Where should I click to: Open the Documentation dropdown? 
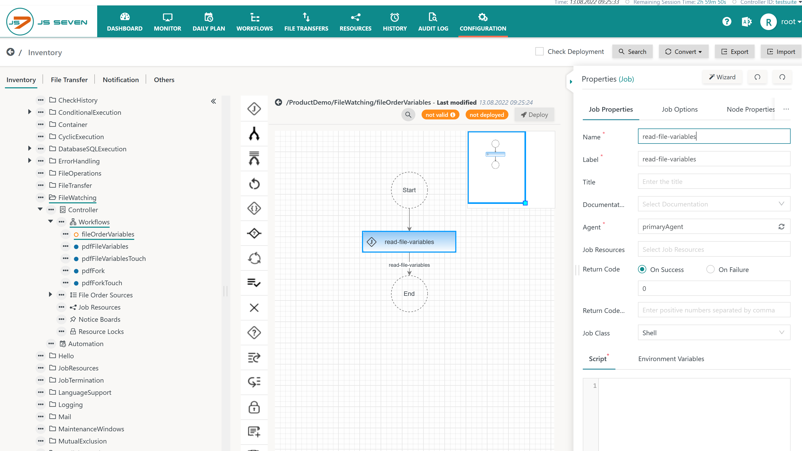point(714,204)
